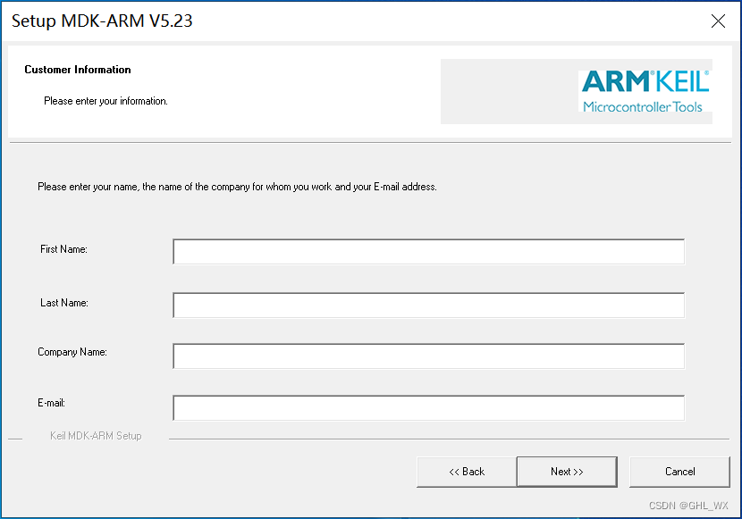Click the First Name input field

[x=429, y=252]
